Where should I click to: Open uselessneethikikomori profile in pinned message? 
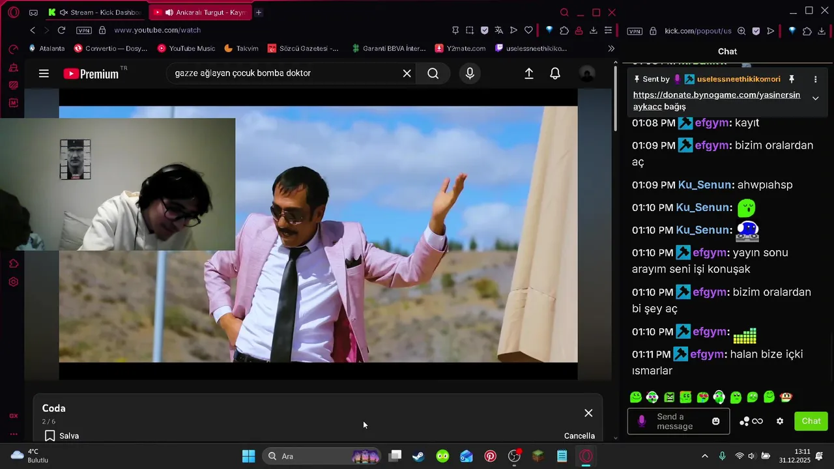tap(738, 79)
